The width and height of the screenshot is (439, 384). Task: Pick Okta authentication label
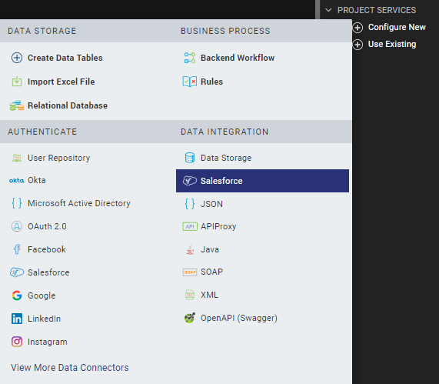click(x=37, y=180)
